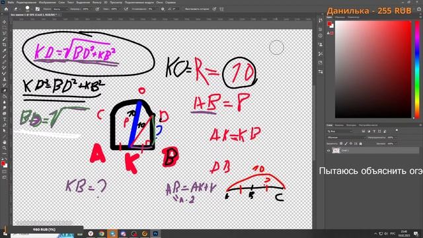
Task: Change screen mode icon in toolbar
Action: click(x=4, y=178)
